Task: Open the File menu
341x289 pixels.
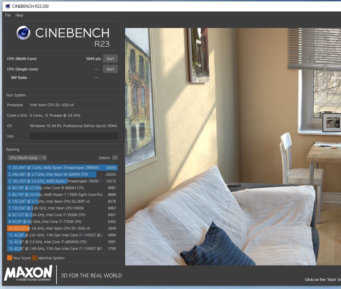Action: [x=8, y=15]
